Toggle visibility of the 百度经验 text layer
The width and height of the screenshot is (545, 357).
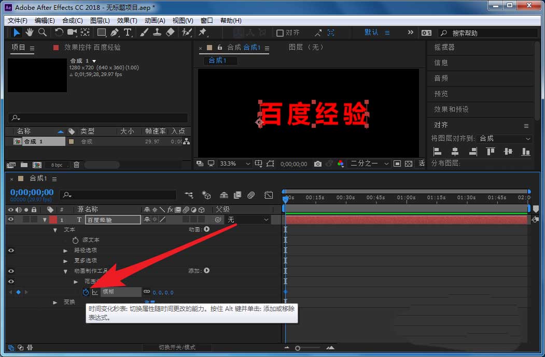(x=10, y=219)
